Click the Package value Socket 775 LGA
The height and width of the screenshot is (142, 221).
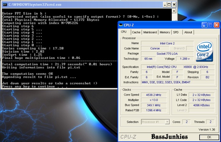[x=167, y=54]
